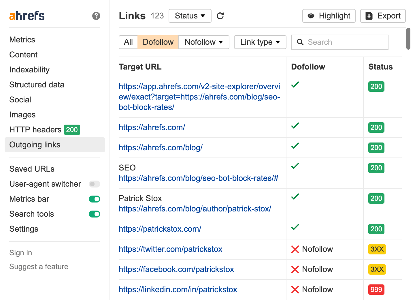Turn off the Metrics bar toggle
The height and width of the screenshot is (300, 415).
(94, 199)
